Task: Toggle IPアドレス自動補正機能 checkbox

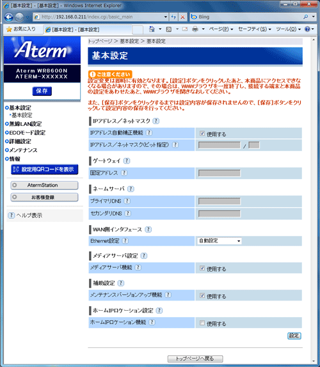Action: (x=202, y=134)
